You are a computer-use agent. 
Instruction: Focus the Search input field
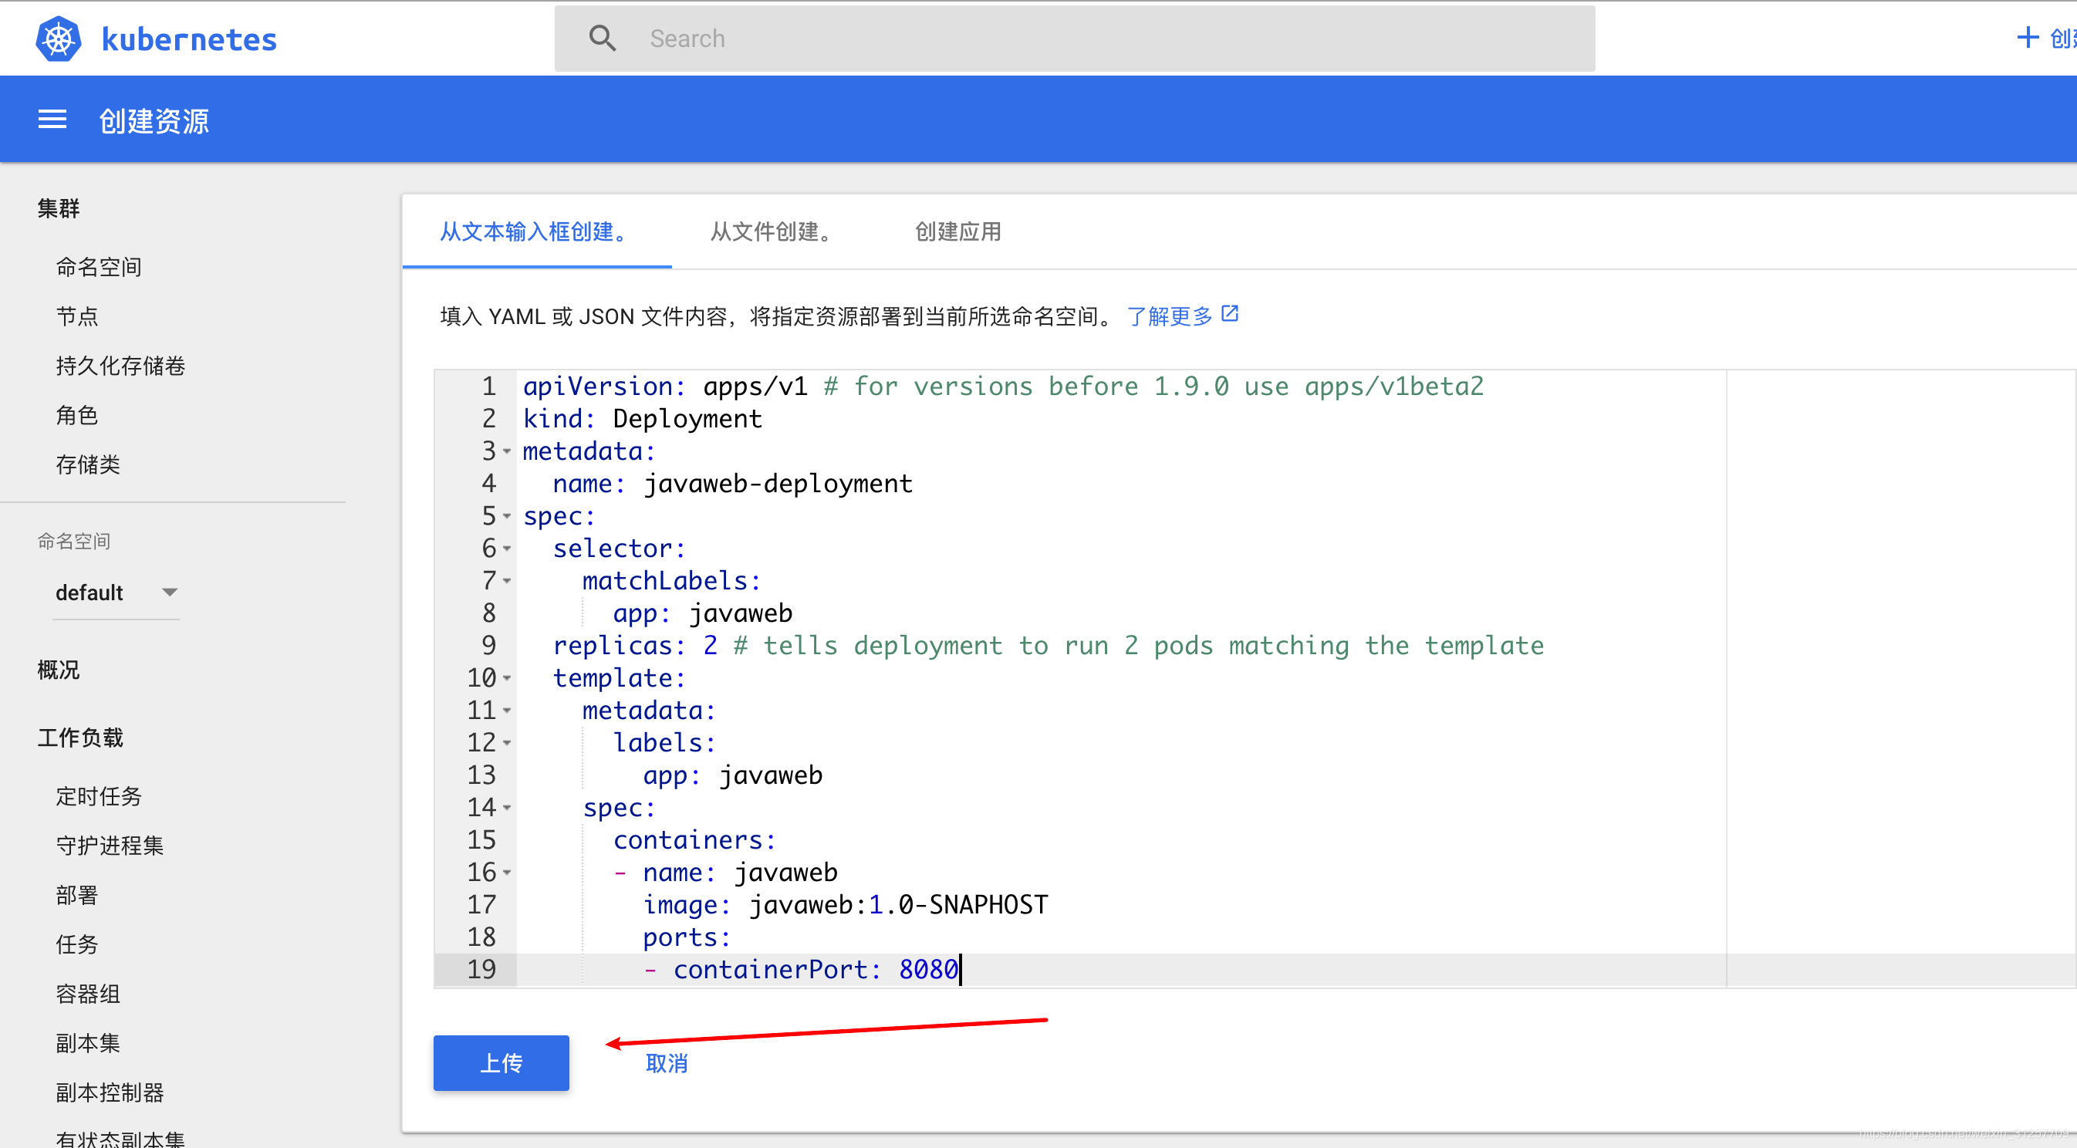point(1075,39)
